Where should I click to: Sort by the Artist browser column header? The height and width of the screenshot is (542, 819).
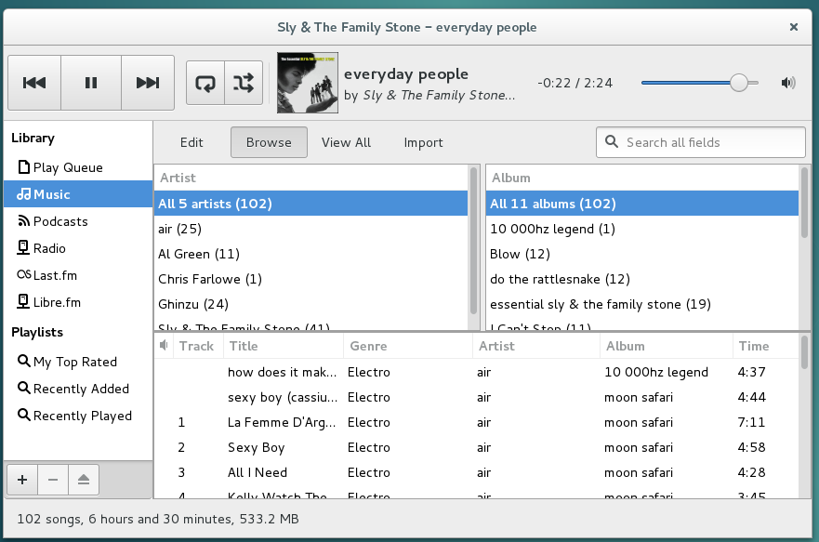(x=310, y=178)
